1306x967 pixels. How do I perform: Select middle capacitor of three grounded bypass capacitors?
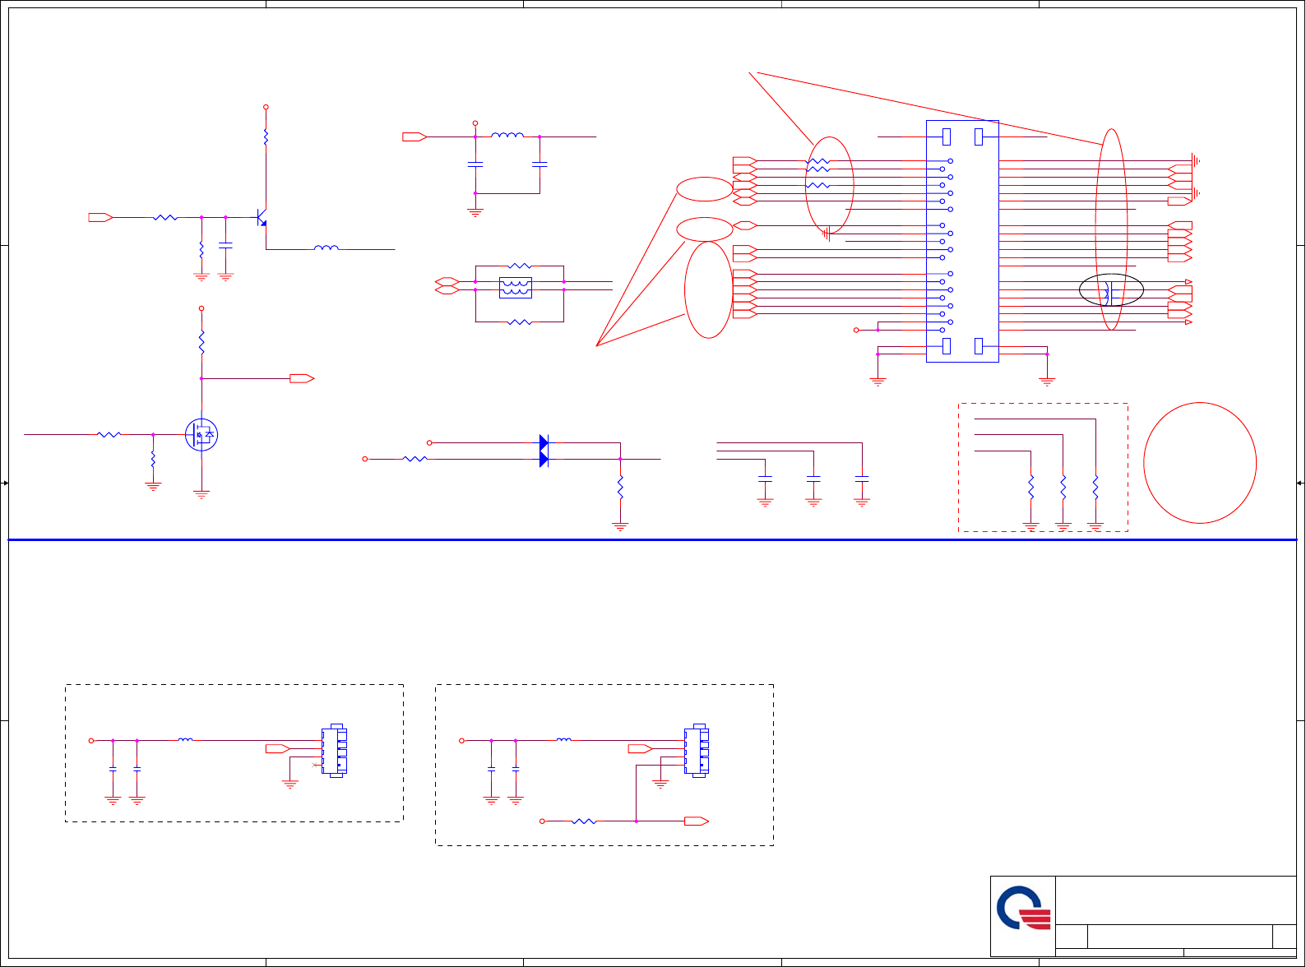coord(813,478)
